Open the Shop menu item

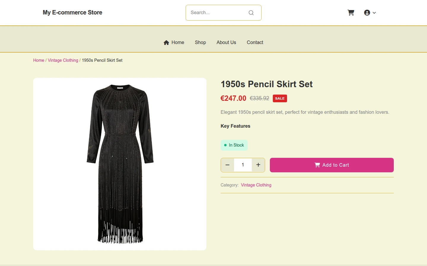200,43
